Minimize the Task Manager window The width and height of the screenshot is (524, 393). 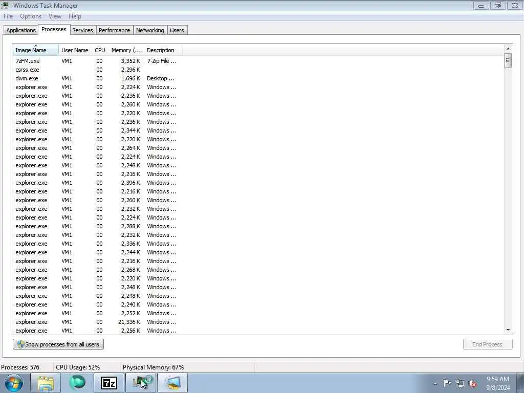click(x=481, y=5)
